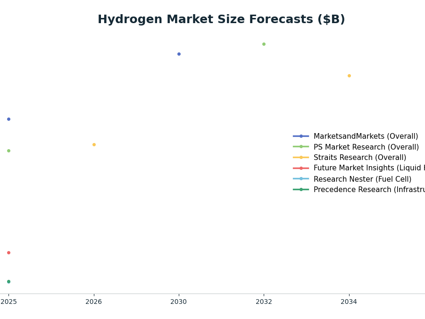Click the 2026 x-axis label
Image resolution: width=425 pixels, height=319 pixels.
pos(94,302)
